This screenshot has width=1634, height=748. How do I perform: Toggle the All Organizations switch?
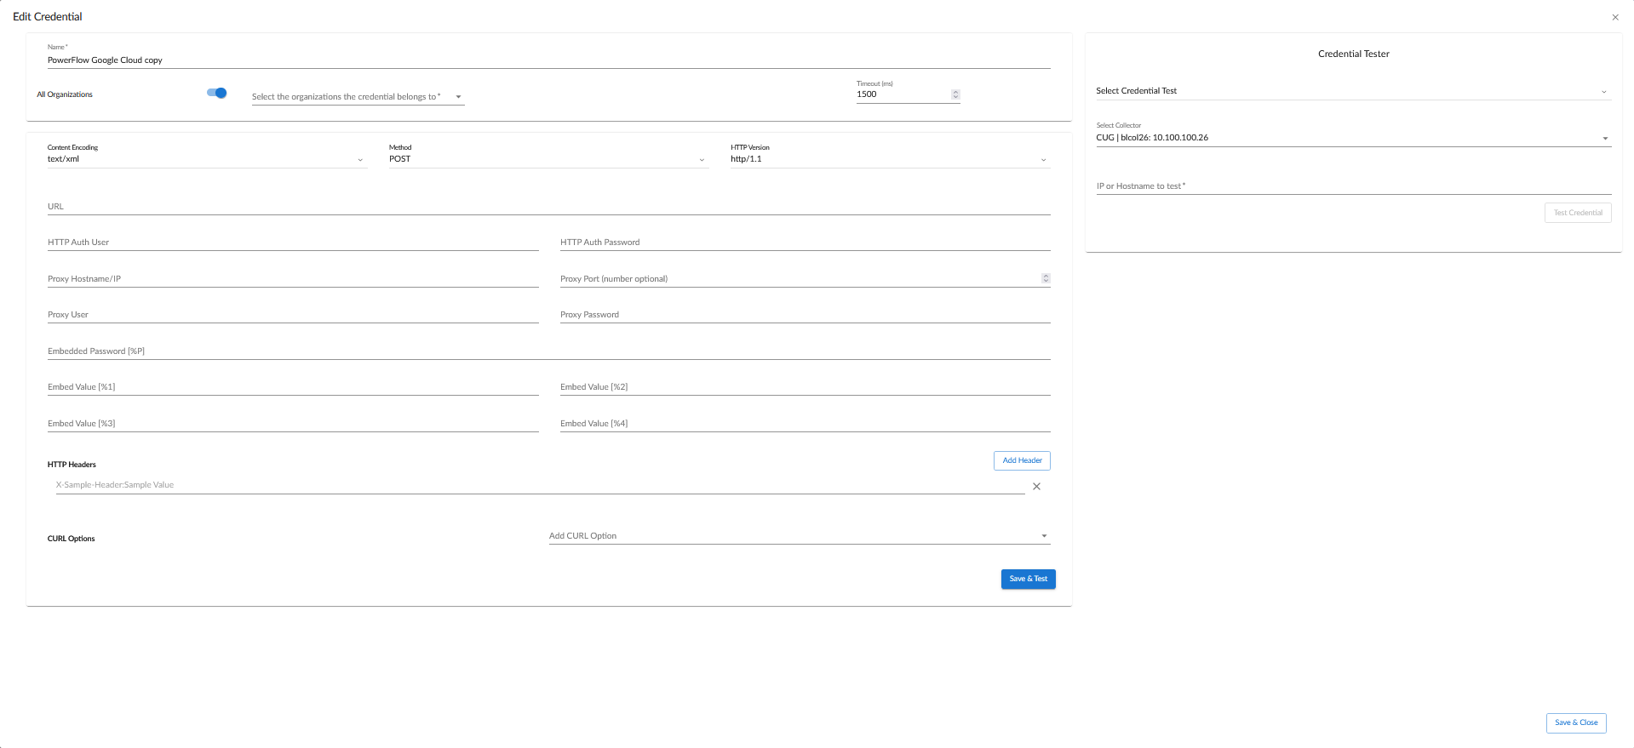click(x=217, y=93)
